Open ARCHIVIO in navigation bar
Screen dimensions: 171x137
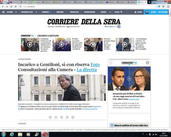tap(60, 12)
